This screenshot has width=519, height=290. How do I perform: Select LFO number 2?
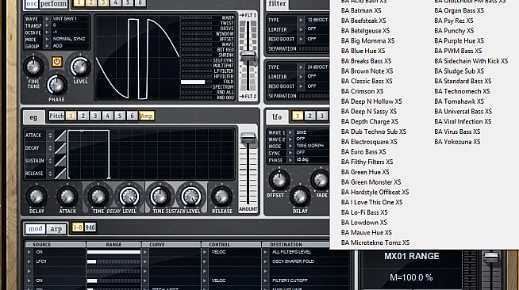(309, 116)
